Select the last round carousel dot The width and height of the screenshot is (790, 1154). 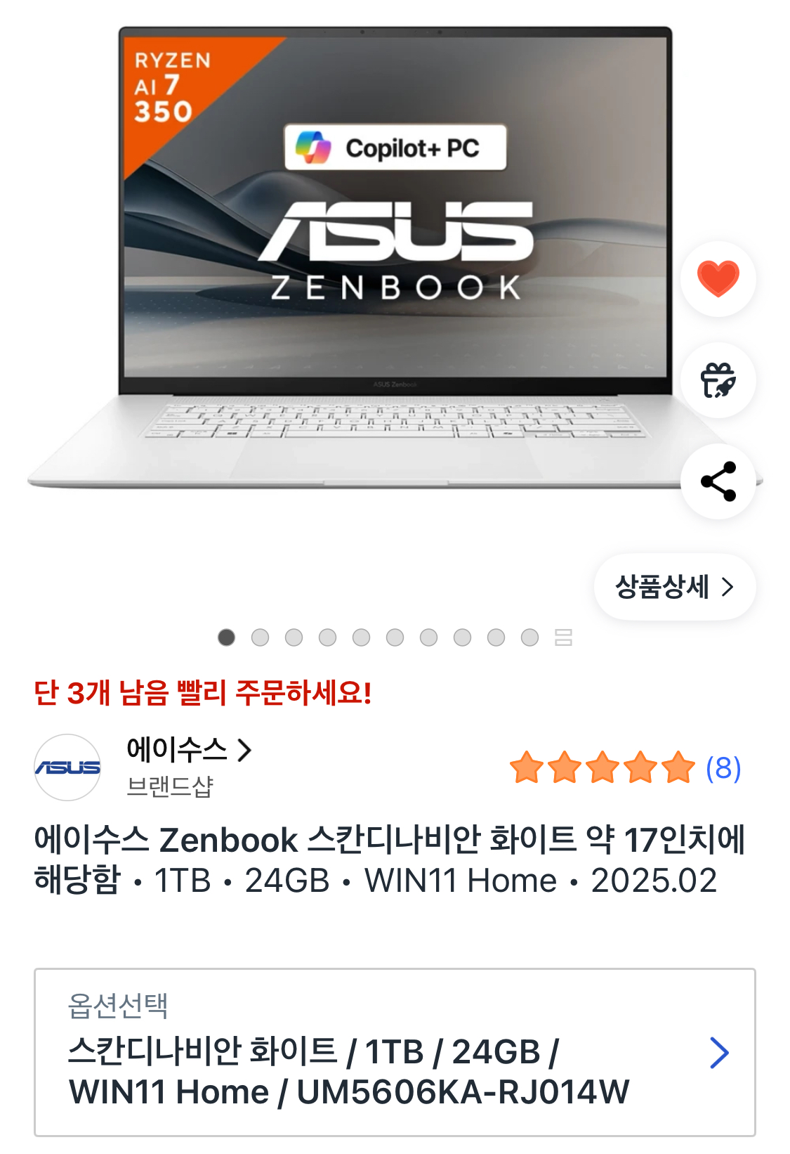pyautogui.click(x=529, y=637)
